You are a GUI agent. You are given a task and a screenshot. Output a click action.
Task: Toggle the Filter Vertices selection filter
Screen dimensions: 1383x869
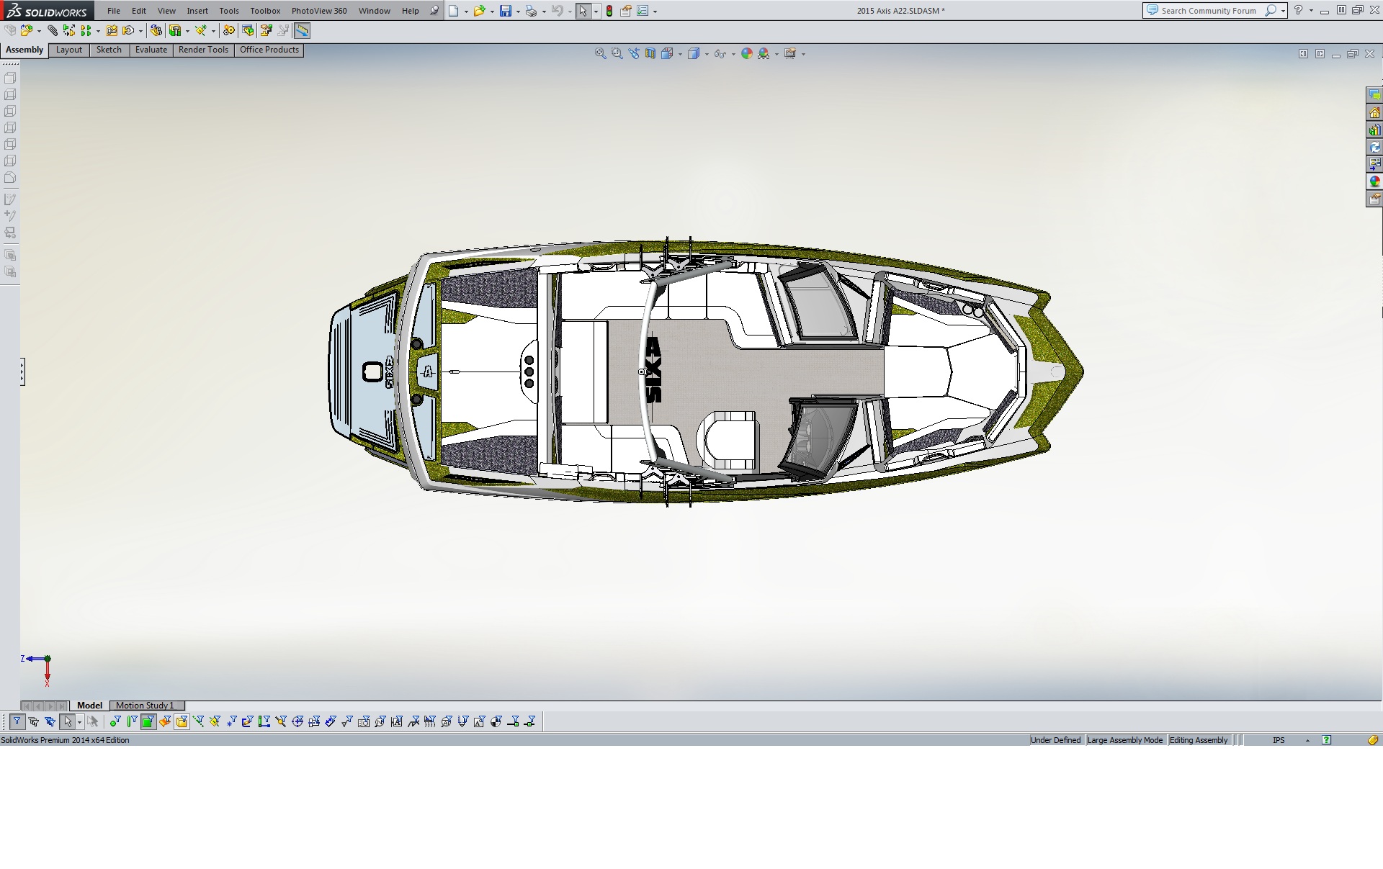click(115, 721)
